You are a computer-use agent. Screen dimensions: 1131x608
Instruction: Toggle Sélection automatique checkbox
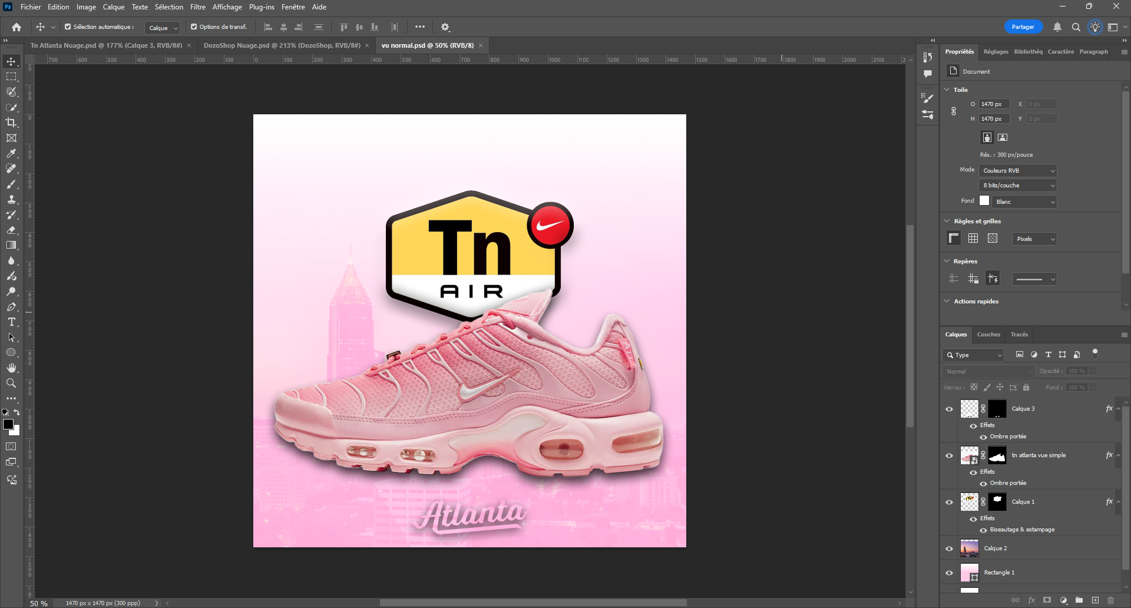(x=68, y=27)
